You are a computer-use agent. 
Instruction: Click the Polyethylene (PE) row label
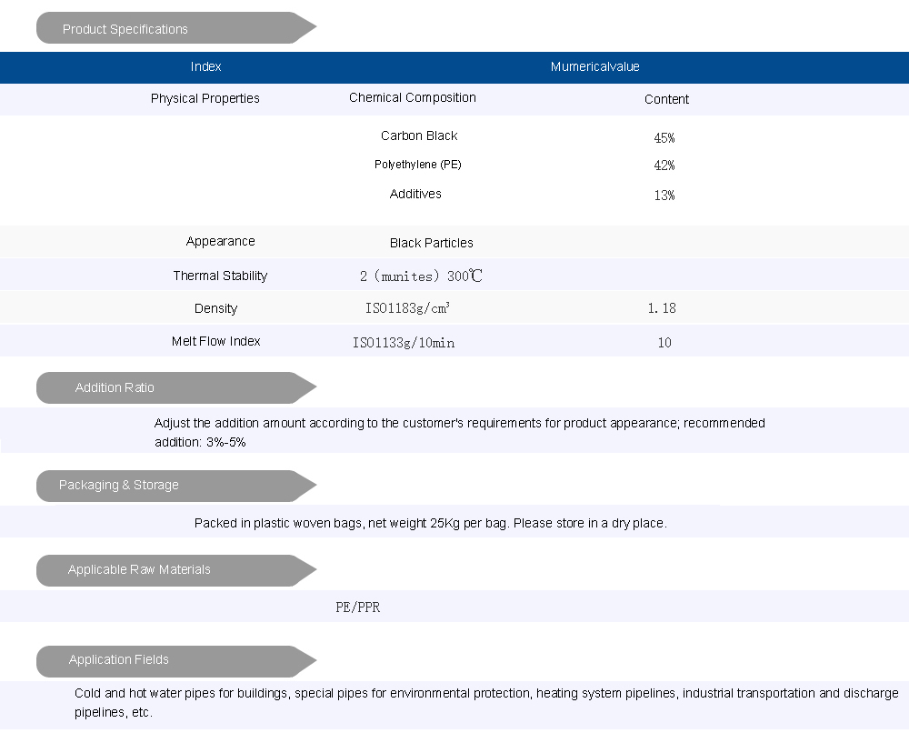pyautogui.click(x=419, y=165)
